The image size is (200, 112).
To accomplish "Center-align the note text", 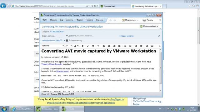I will (109, 46).
